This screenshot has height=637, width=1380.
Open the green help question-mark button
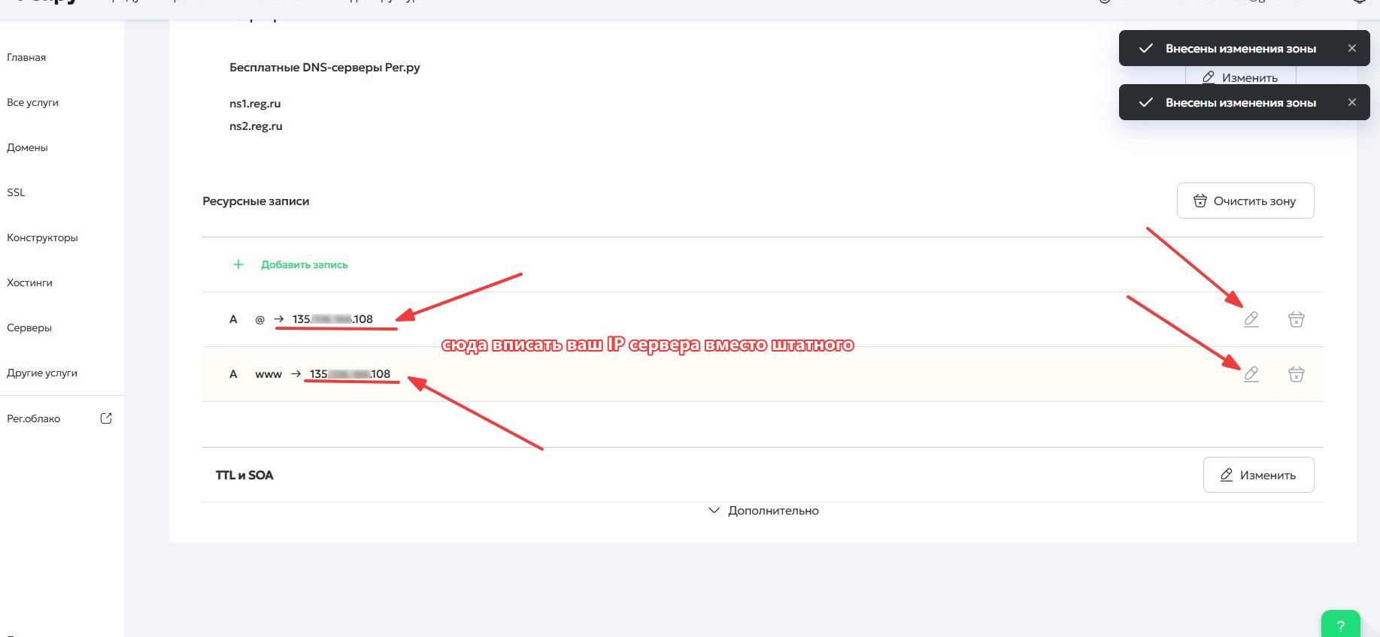click(x=1341, y=624)
